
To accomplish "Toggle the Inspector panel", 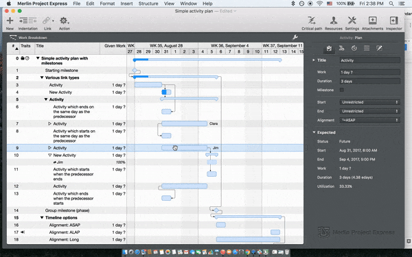I will 393,21.
